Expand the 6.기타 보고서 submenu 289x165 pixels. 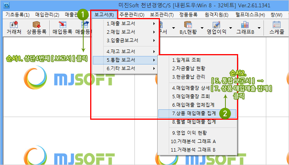pos(126,68)
